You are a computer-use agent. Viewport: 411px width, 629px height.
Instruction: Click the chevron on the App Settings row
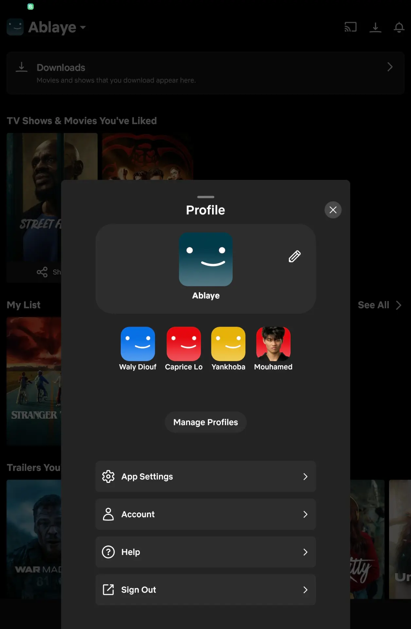[x=305, y=476]
